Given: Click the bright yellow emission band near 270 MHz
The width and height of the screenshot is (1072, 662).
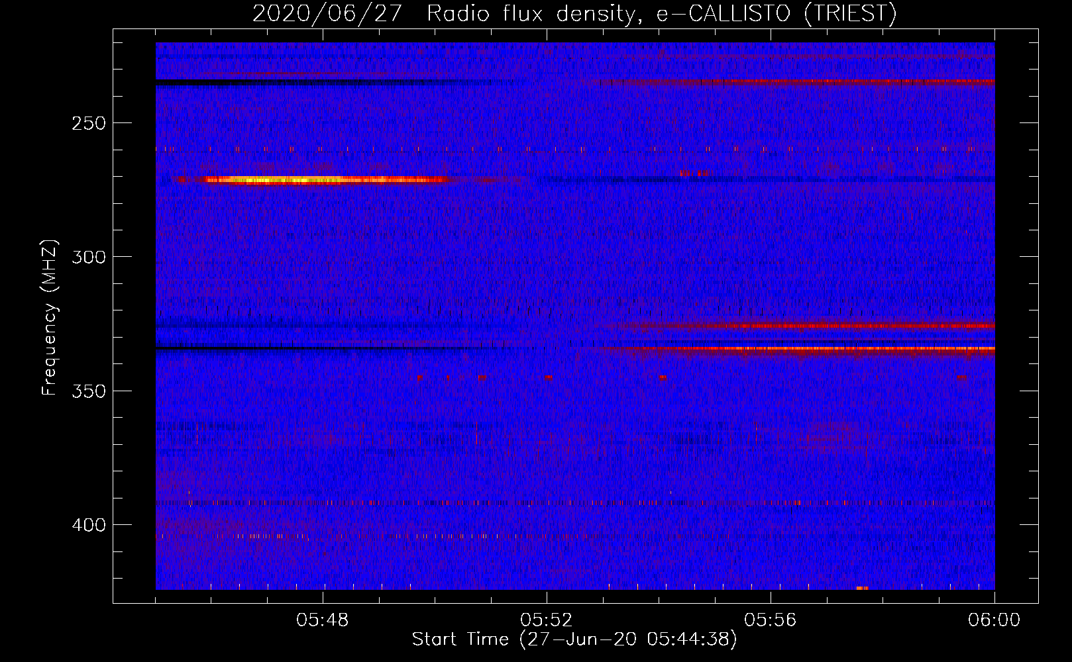Looking at the screenshot, I should [x=311, y=179].
